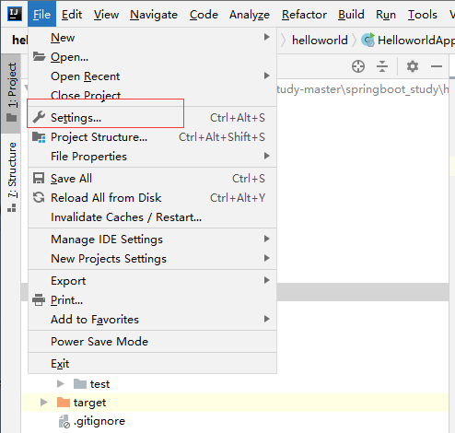Toggle the 7: Structure tool window tab
455x433 pixels.
coord(11,177)
